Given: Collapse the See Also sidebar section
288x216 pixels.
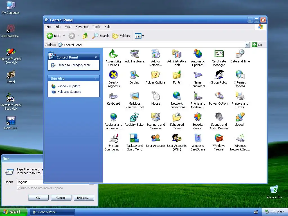Looking at the screenshot, I should [x=96, y=78].
